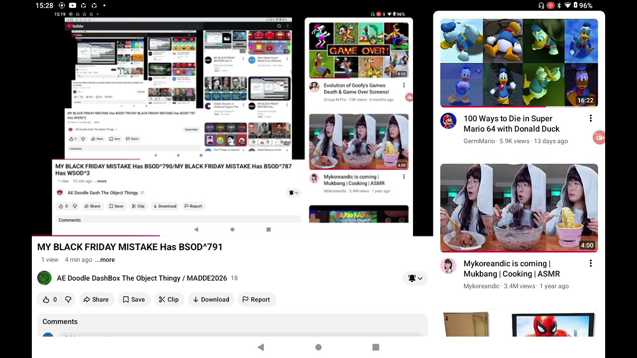Tap the Android recent apps button
The height and width of the screenshot is (358, 637).
376,347
